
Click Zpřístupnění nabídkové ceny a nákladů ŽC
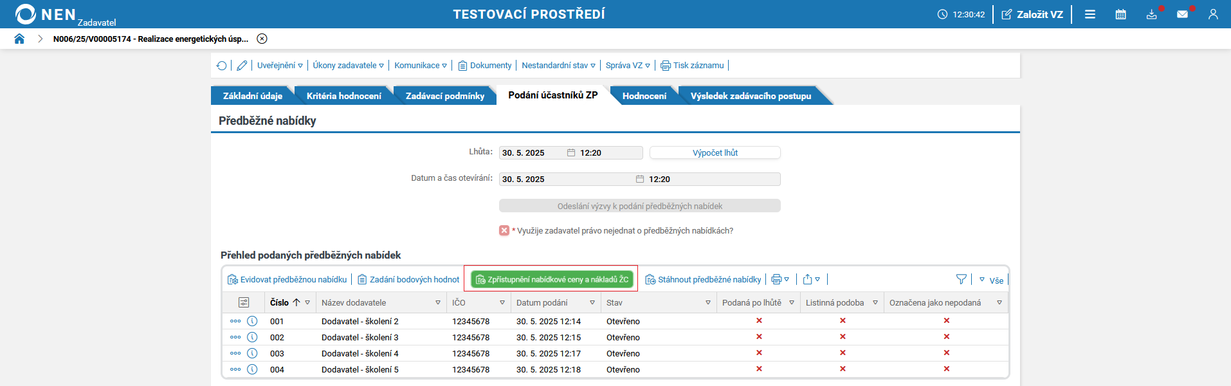[x=552, y=279]
